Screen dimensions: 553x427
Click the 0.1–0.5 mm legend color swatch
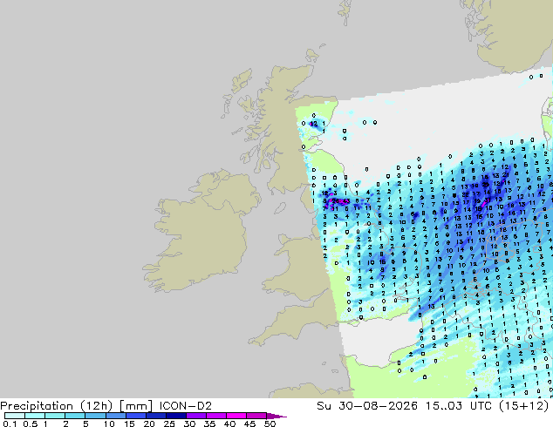coord(15,416)
